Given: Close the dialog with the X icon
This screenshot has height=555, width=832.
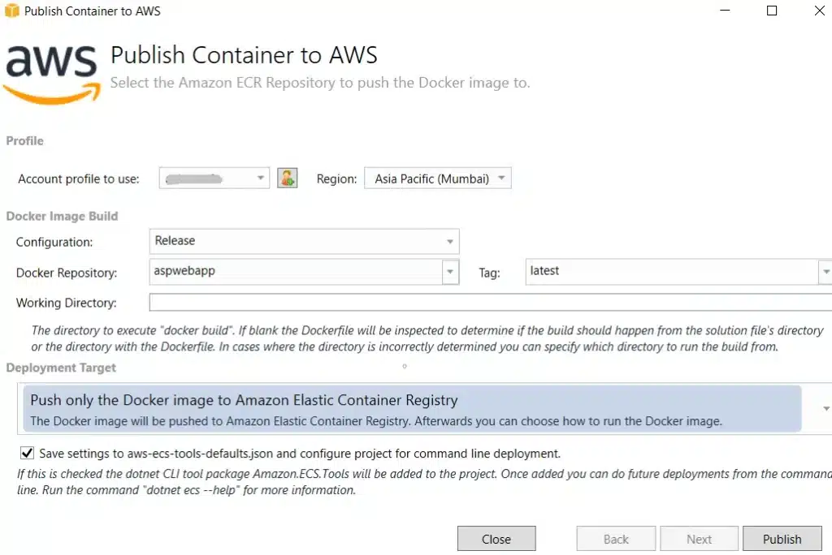Looking at the screenshot, I should [820, 11].
